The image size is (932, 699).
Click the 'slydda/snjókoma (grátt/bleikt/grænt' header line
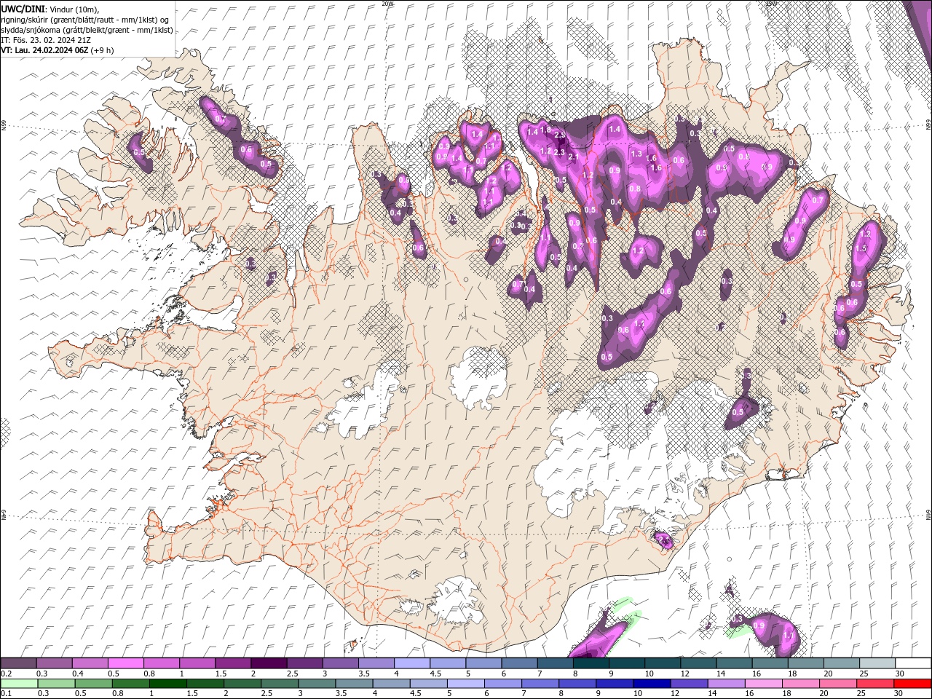tap(87, 30)
